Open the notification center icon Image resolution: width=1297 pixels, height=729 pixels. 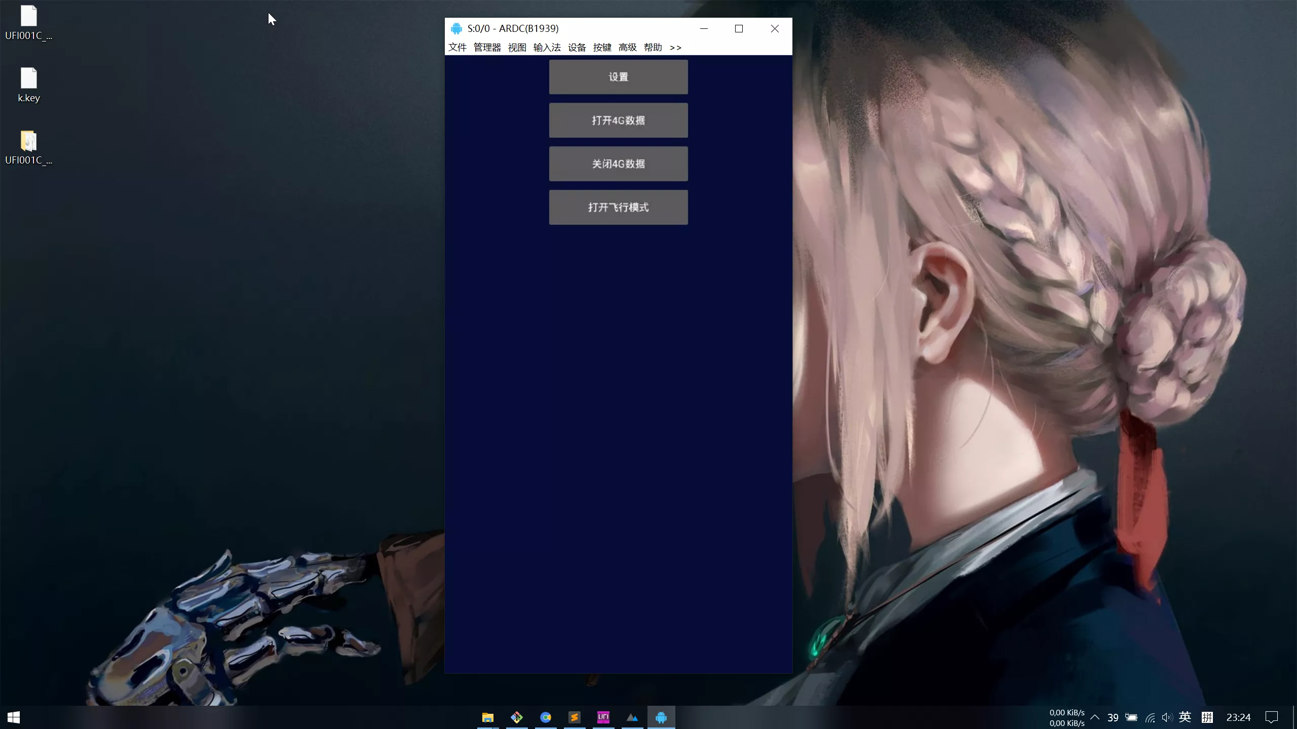1272,717
